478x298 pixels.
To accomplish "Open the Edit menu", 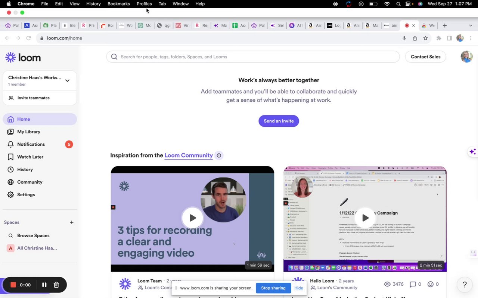I will tap(59, 4).
